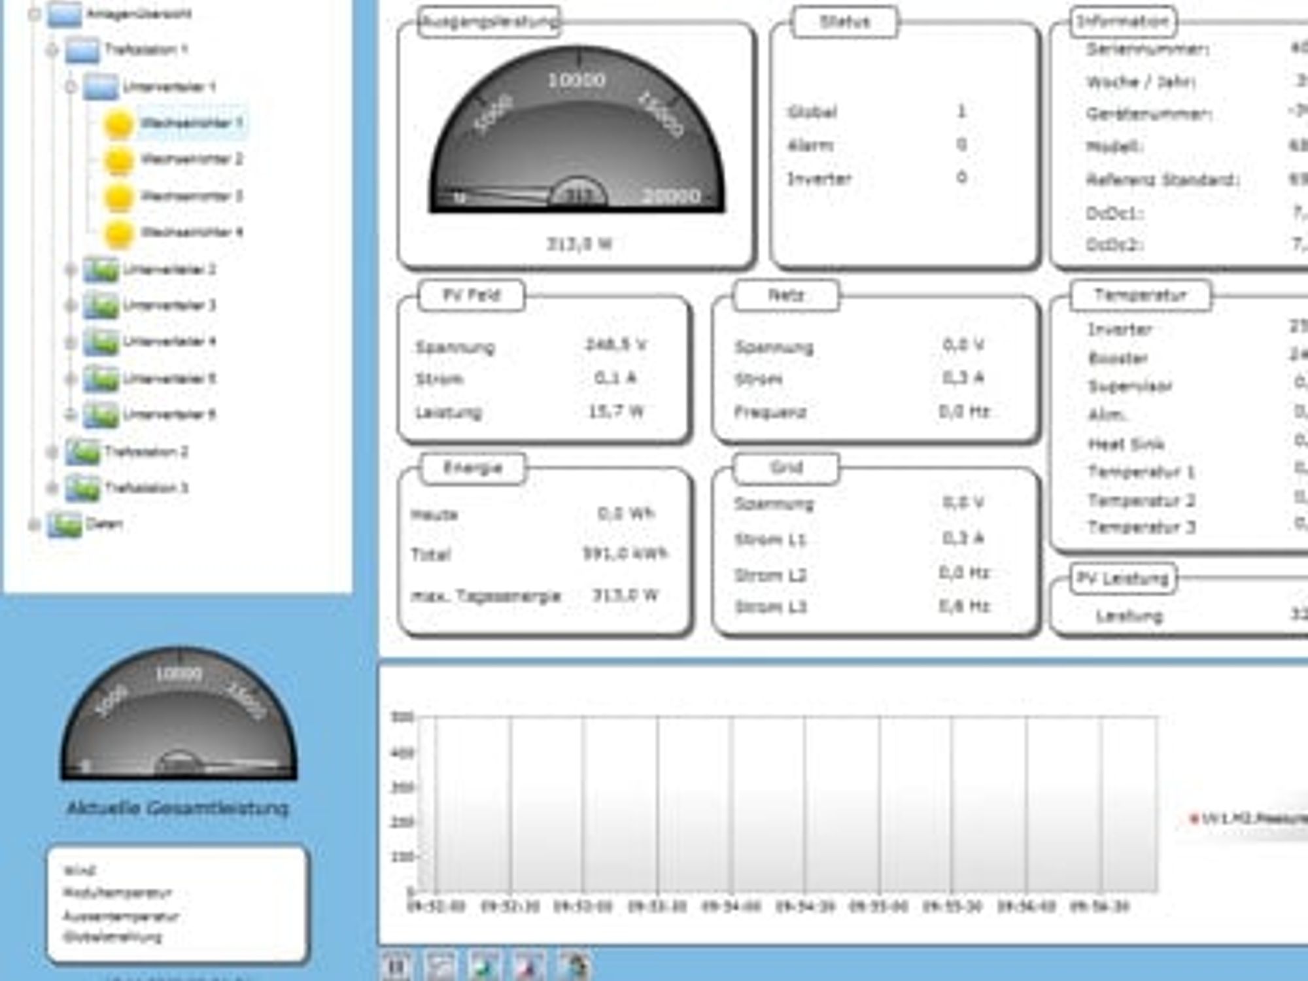Click the sun icon of Wechselrichter 2
This screenshot has height=981, width=1308.
click(119, 160)
